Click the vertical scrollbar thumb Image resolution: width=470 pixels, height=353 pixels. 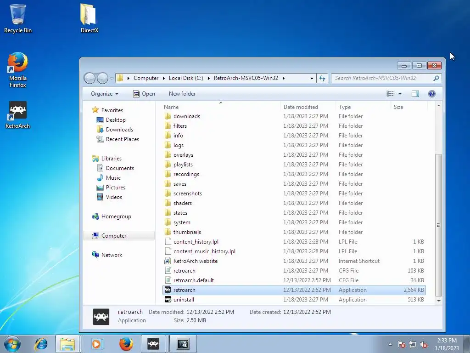click(x=438, y=225)
